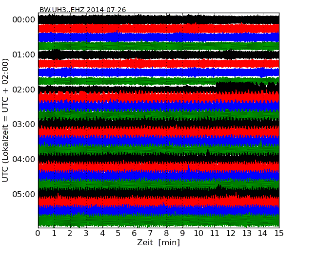317x253 pixels.
Task: Click x-axis tick label 6
Action: [134, 234]
